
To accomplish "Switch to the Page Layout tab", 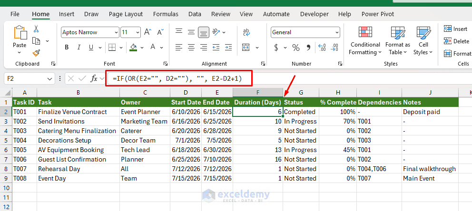I will (x=126, y=14).
